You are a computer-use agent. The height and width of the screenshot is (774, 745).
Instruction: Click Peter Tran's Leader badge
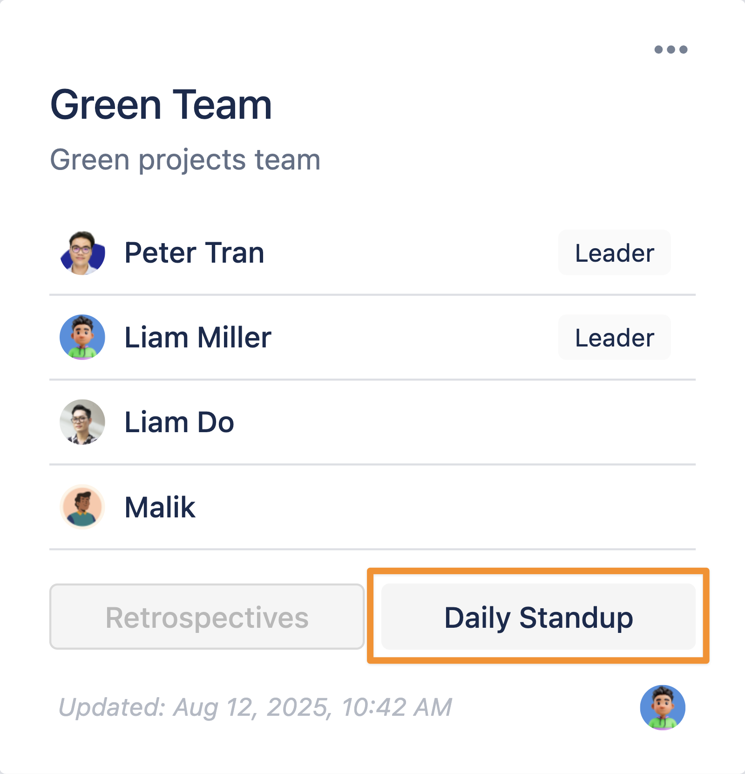click(x=614, y=253)
